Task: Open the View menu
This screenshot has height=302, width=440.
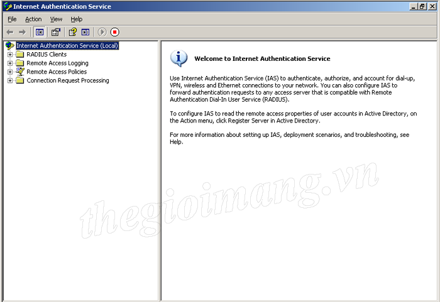Action: tap(56, 19)
